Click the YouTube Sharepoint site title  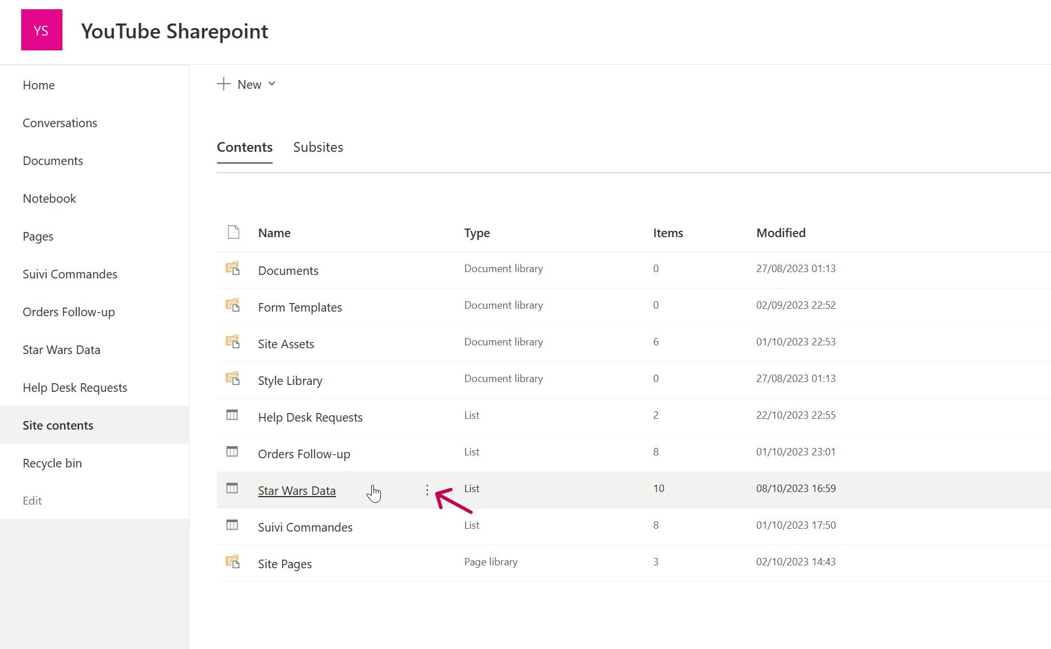(175, 32)
